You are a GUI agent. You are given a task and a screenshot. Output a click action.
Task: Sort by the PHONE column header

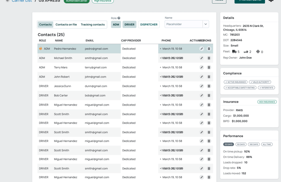pyautogui.click(x=166, y=41)
